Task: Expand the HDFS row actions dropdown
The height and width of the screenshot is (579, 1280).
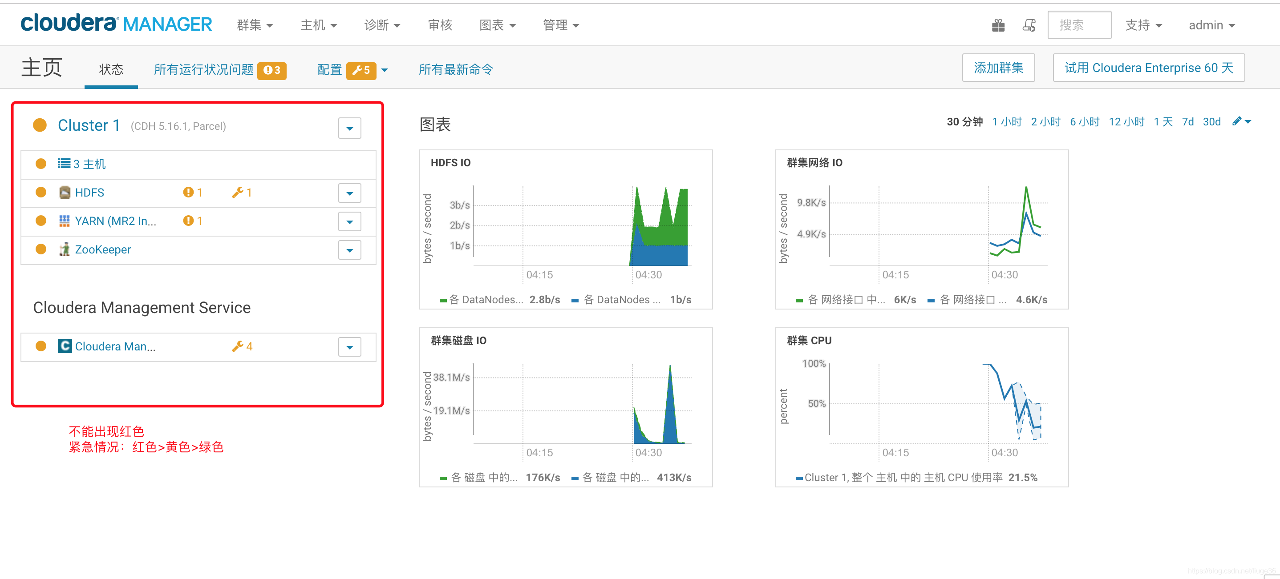Action: (350, 193)
